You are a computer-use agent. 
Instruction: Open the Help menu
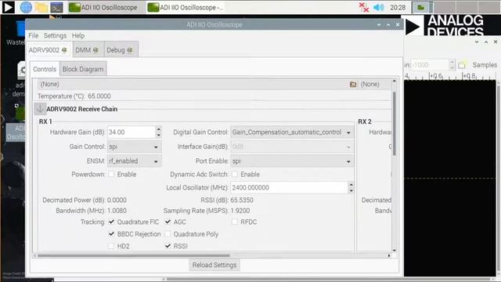[x=78, y=35]
